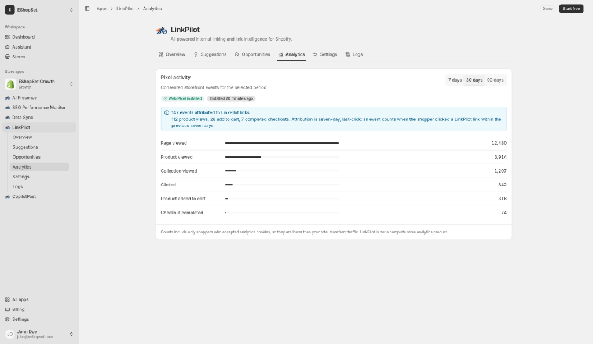Screen dimensions: 593x344
Task: Select the 7 days period
Action: (x=455, y=80)
